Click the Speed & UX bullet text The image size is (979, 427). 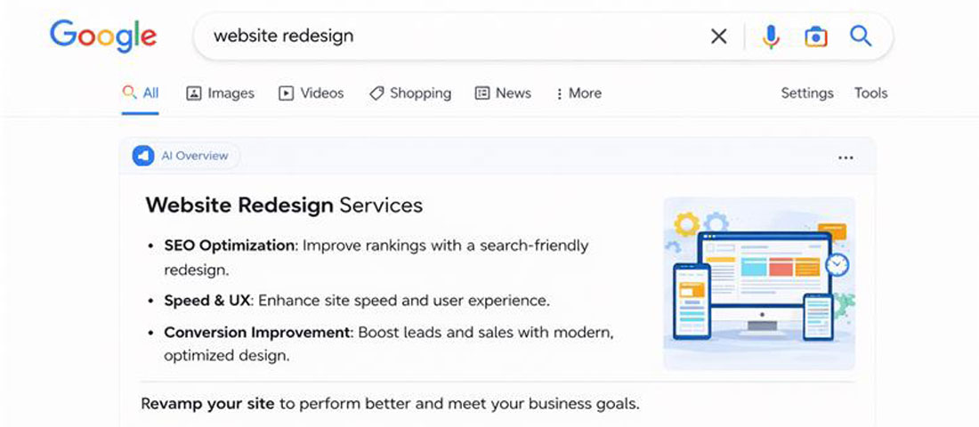(357, 301)
